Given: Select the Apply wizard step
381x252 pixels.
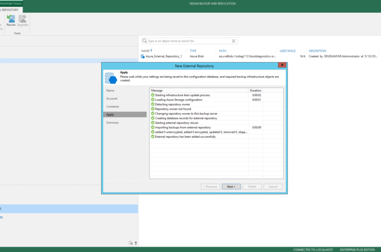Looking at the screenshot, I should pos(125,114).
